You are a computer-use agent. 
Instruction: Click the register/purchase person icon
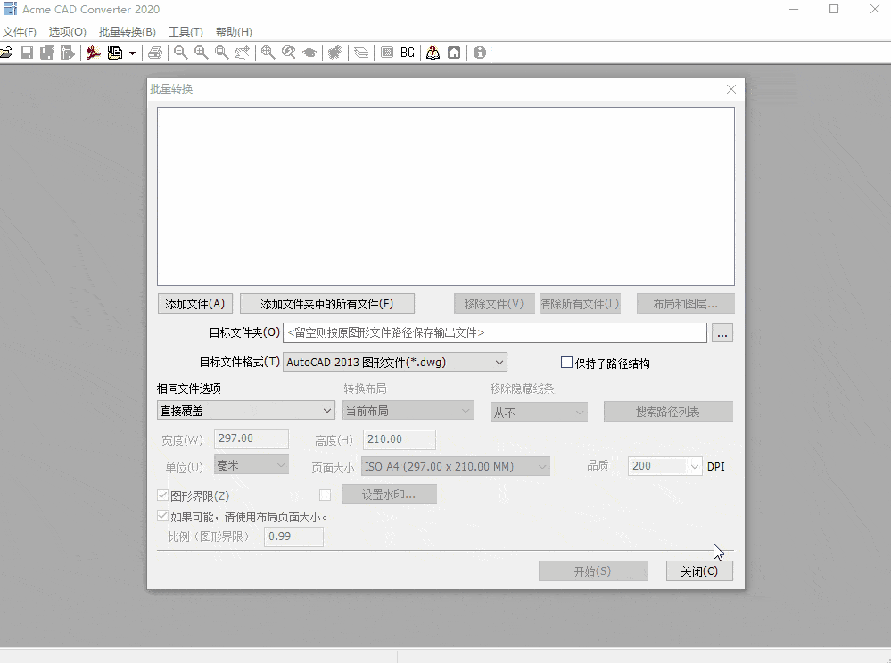tap(433, 53)
